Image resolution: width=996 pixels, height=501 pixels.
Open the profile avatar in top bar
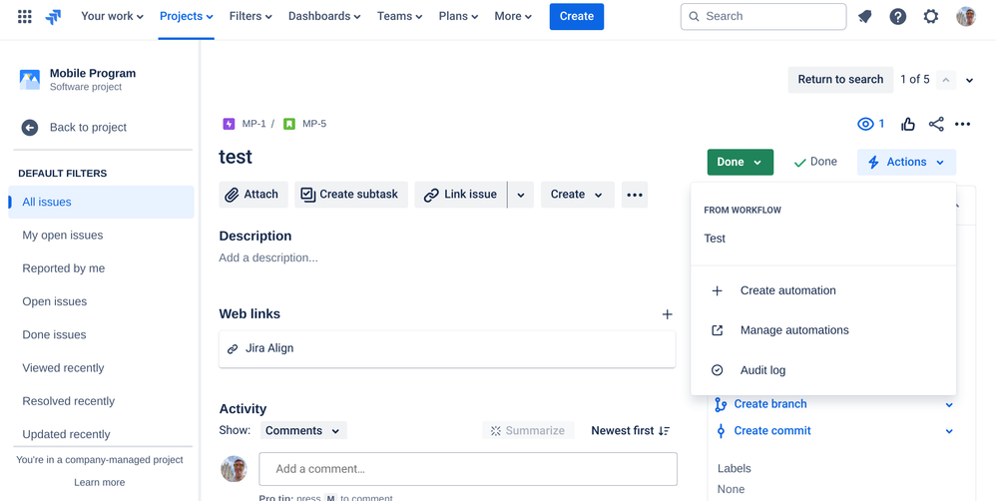[x=965, y=17]
